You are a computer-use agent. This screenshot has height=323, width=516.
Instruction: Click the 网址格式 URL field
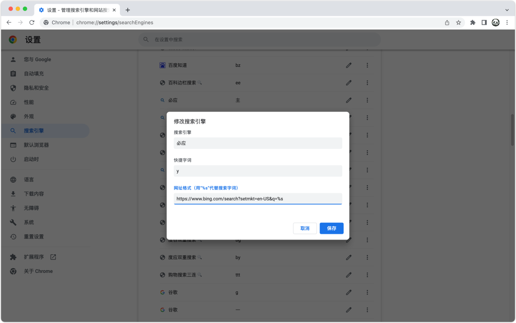point(258,199)
